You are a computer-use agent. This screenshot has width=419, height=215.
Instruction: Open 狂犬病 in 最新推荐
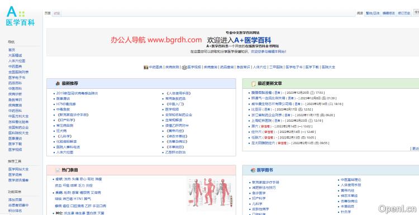[61, 131]
